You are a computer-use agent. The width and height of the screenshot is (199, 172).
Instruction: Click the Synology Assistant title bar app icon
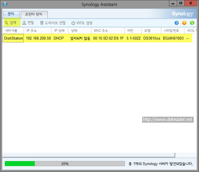coord(5,4)
